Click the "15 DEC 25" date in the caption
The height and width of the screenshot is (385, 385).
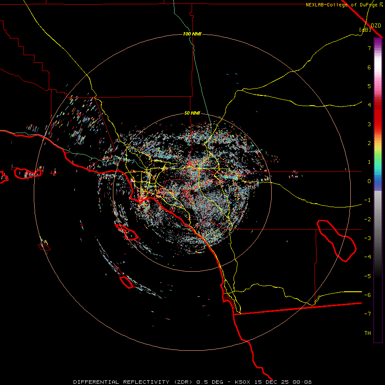click(271, 382)
